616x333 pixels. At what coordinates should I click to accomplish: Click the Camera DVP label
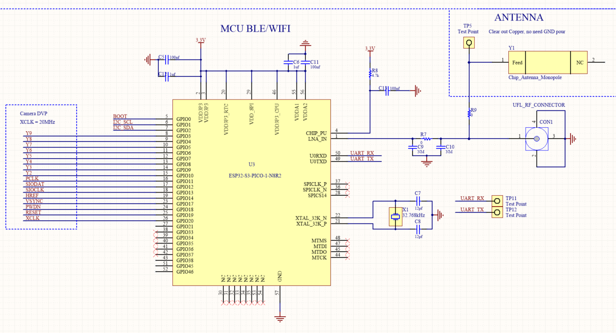pyautogui.click(x=34, y=114)
